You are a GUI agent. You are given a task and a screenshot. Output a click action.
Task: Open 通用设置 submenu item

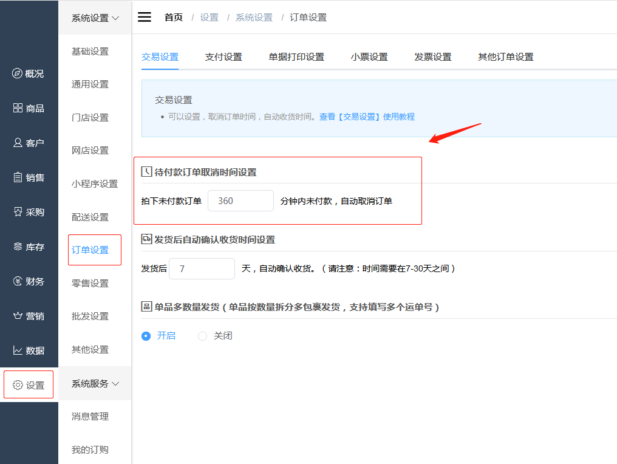pyautogui.click(x=90, y=84)
